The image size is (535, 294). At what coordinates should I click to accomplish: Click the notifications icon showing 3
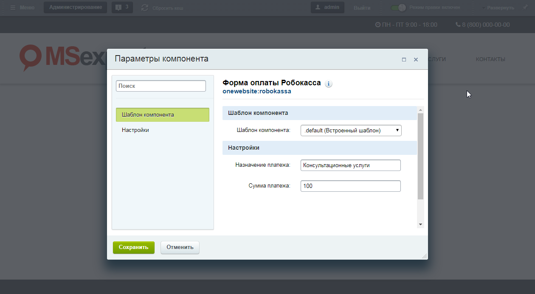pos(118,7)
